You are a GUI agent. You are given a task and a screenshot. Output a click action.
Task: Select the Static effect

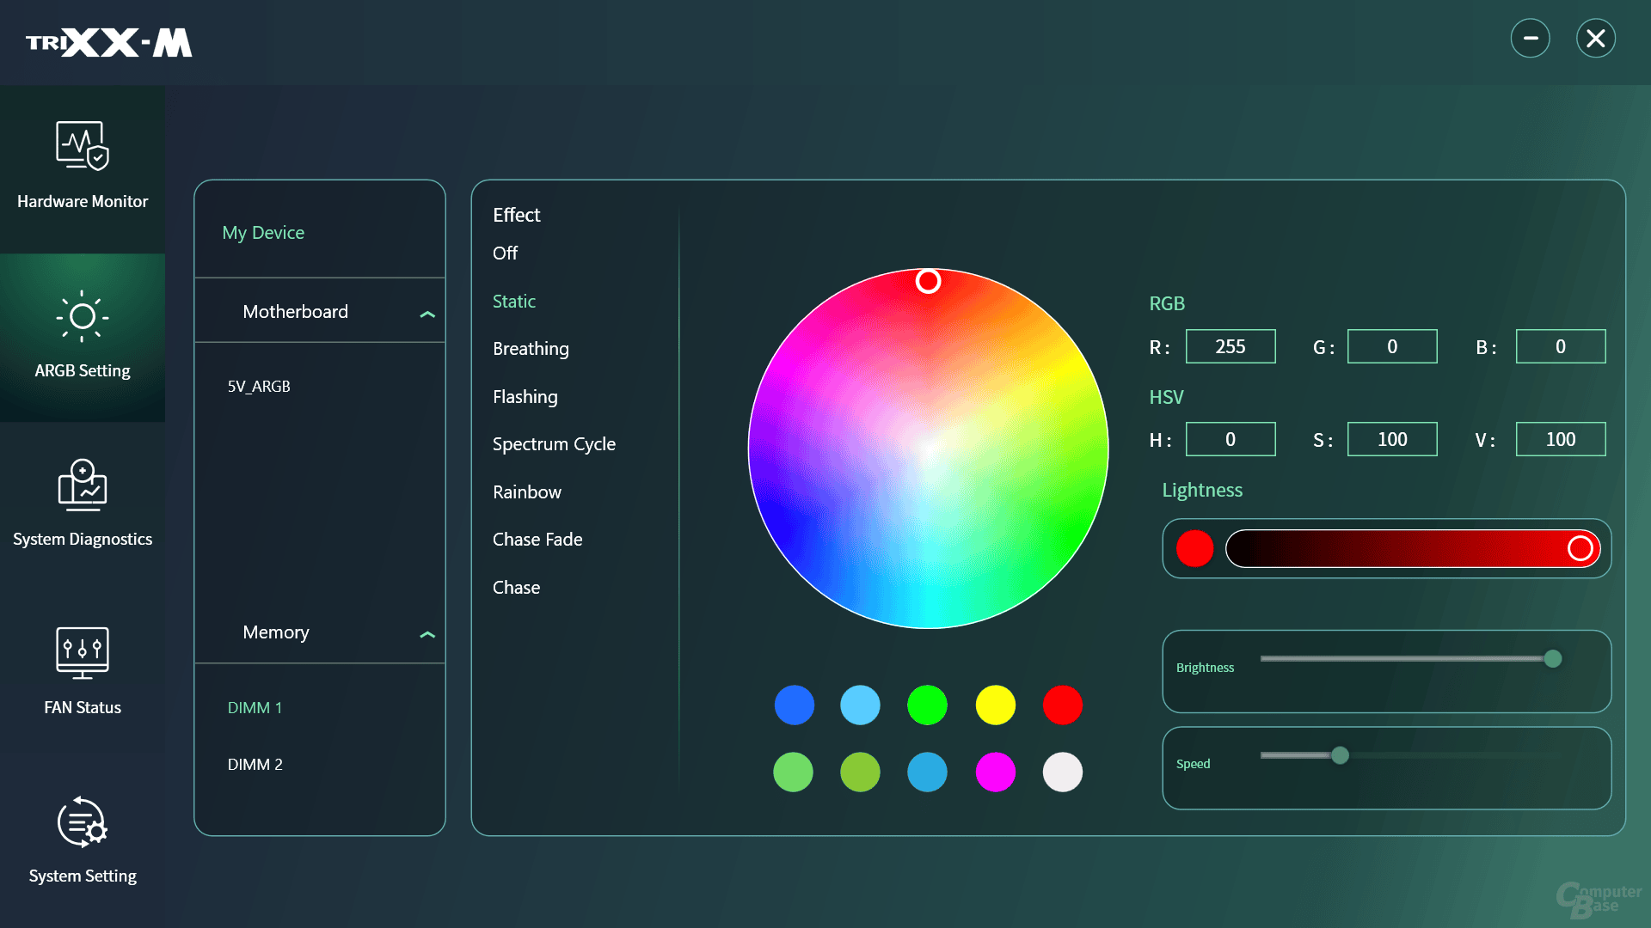(514, 302)
